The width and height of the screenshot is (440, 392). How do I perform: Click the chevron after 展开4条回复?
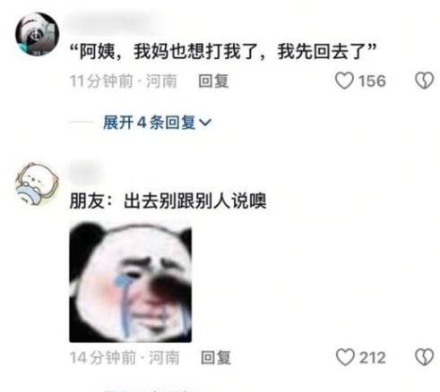[x=205, y=123]
